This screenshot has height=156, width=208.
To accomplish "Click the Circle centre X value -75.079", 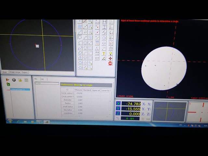I will [x=79, y=93].
